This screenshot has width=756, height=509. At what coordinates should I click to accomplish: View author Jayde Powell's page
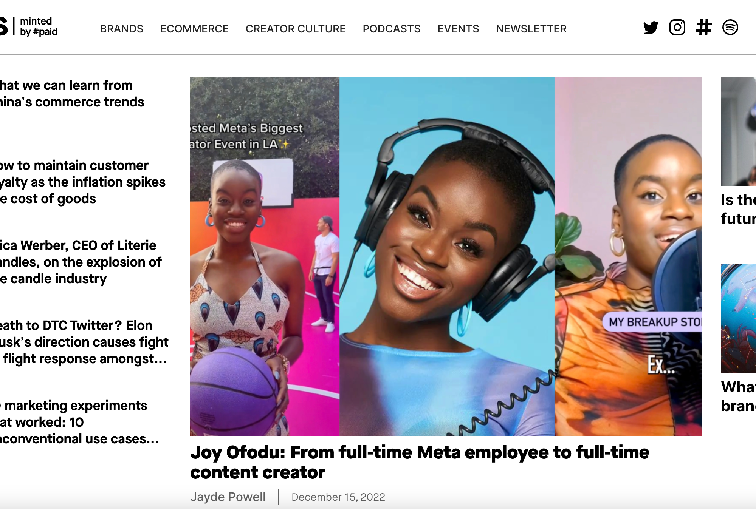(228, 497)
